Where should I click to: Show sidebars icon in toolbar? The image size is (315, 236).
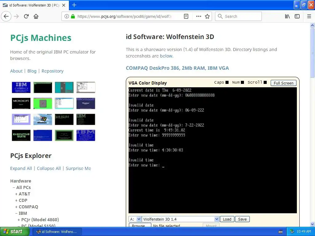[297, 16]
